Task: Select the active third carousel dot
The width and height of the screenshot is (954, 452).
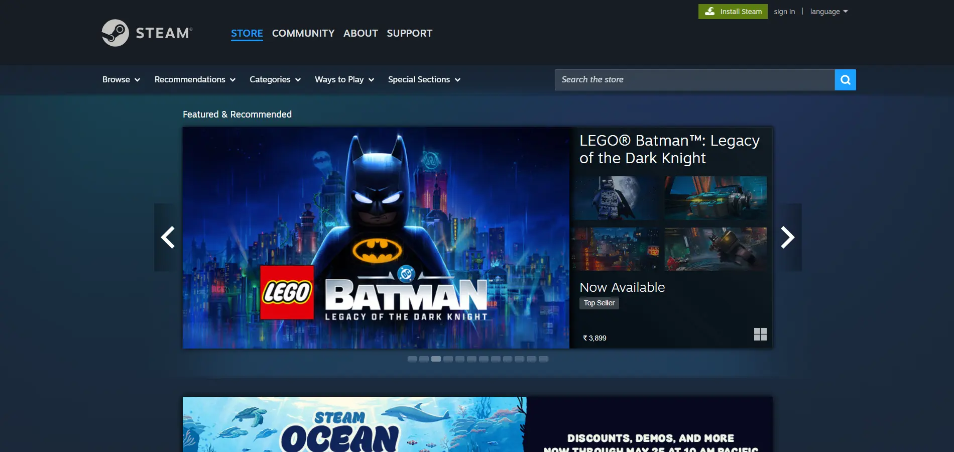Action: coord(436,359)
